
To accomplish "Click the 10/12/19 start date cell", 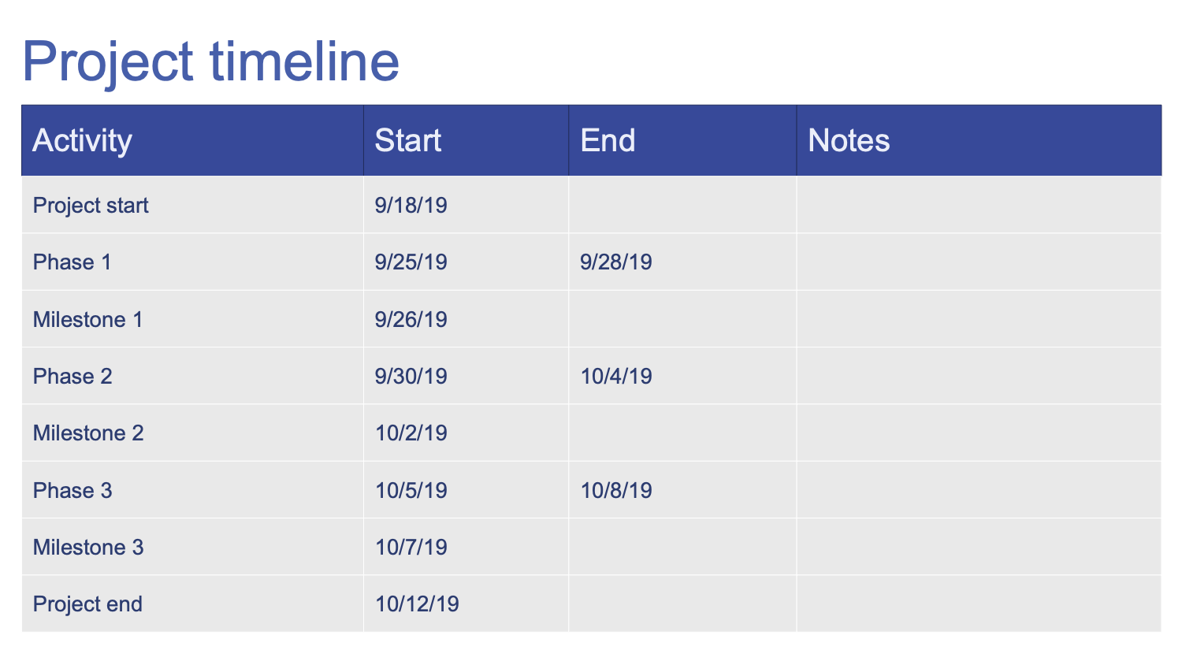I will pos(417,604).
